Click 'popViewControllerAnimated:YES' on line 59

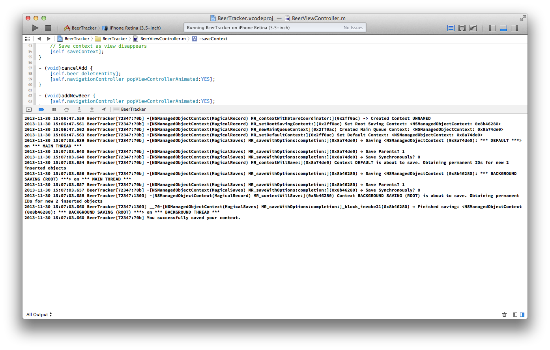(168, 79)
